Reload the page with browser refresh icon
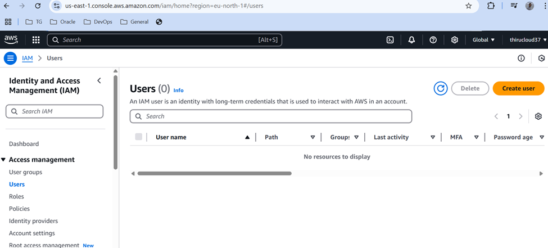The width and height of the screenshot is (548, 248). 38,6
